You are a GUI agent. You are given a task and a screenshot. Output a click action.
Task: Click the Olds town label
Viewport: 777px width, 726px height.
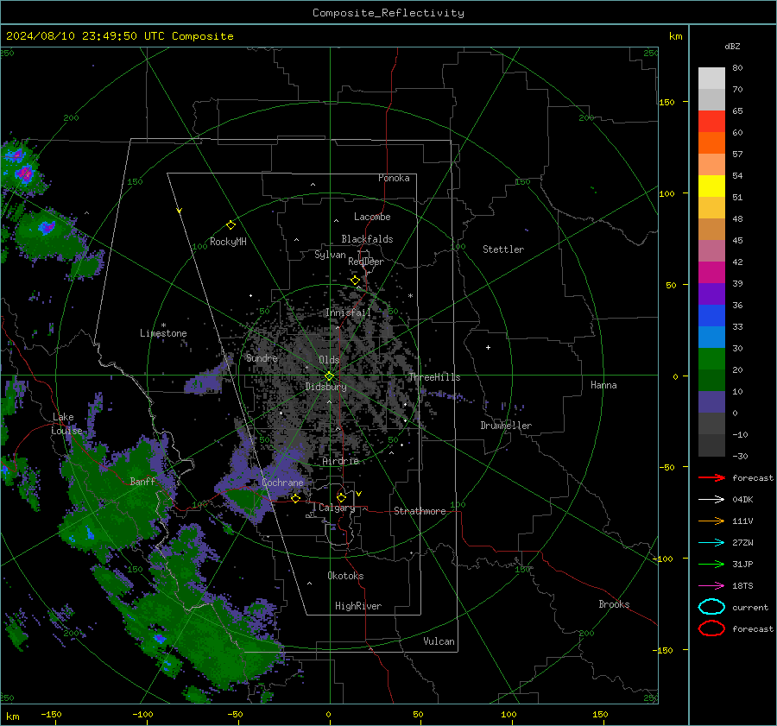coord(329,360)
